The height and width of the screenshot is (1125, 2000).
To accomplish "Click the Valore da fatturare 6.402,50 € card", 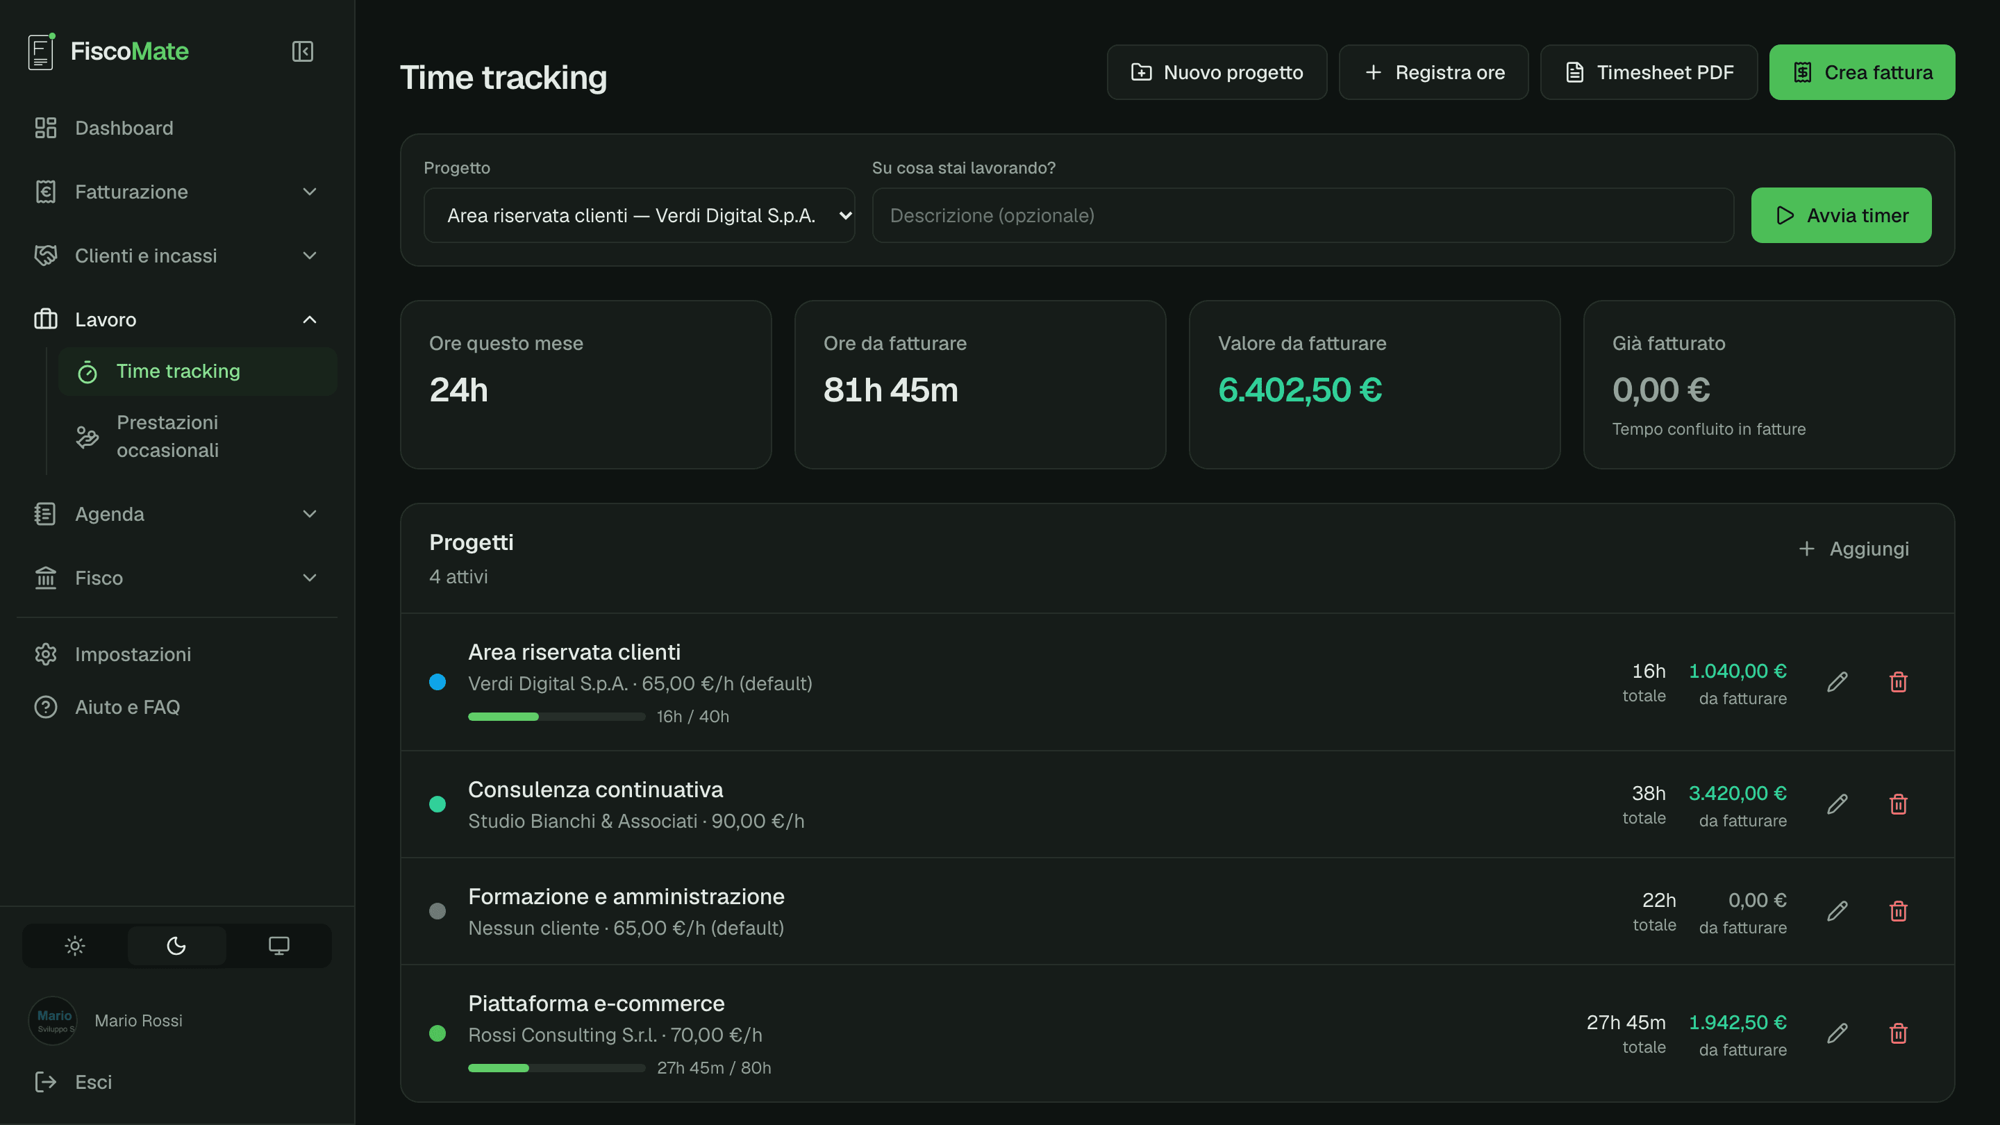I will pos(1374,384).
